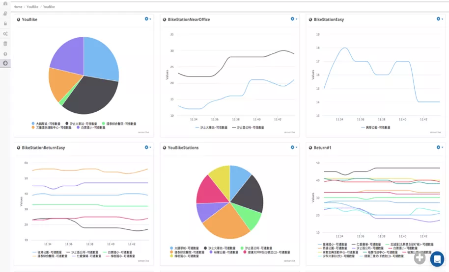Click the BikeStationReturnEasy widget title

[43, 148]
